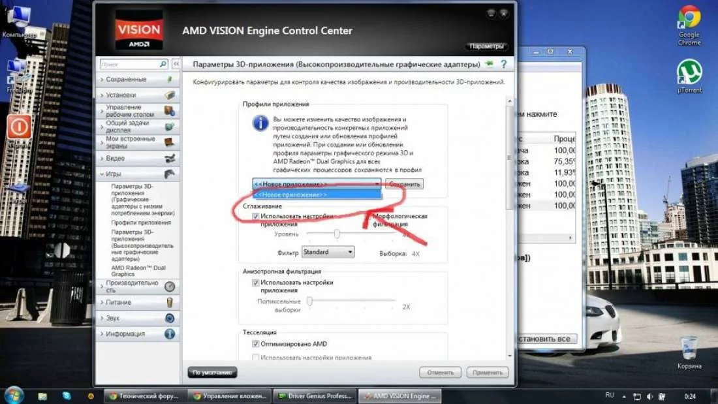Click the Попиксельные выборки slider handle

[309, 301]
